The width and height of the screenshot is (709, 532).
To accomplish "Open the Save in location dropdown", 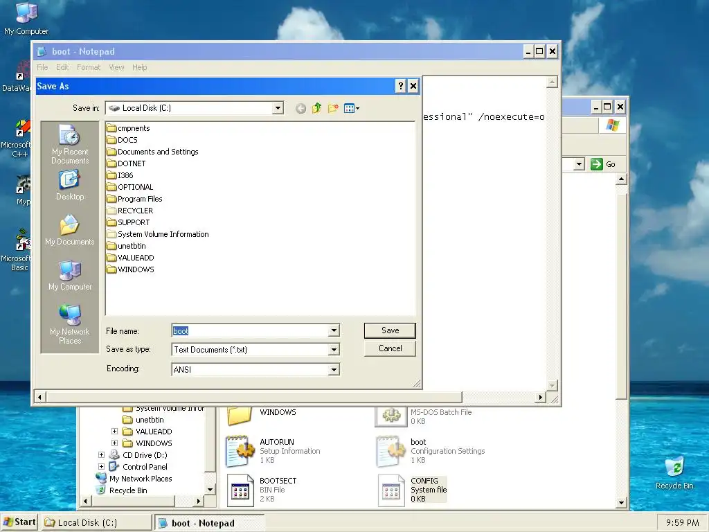I will click(278, 108).
